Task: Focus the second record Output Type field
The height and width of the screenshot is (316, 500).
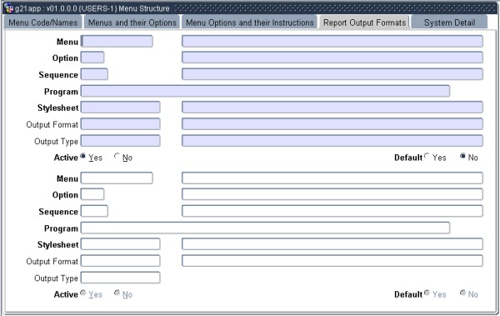Action: [x=121, y=278]
